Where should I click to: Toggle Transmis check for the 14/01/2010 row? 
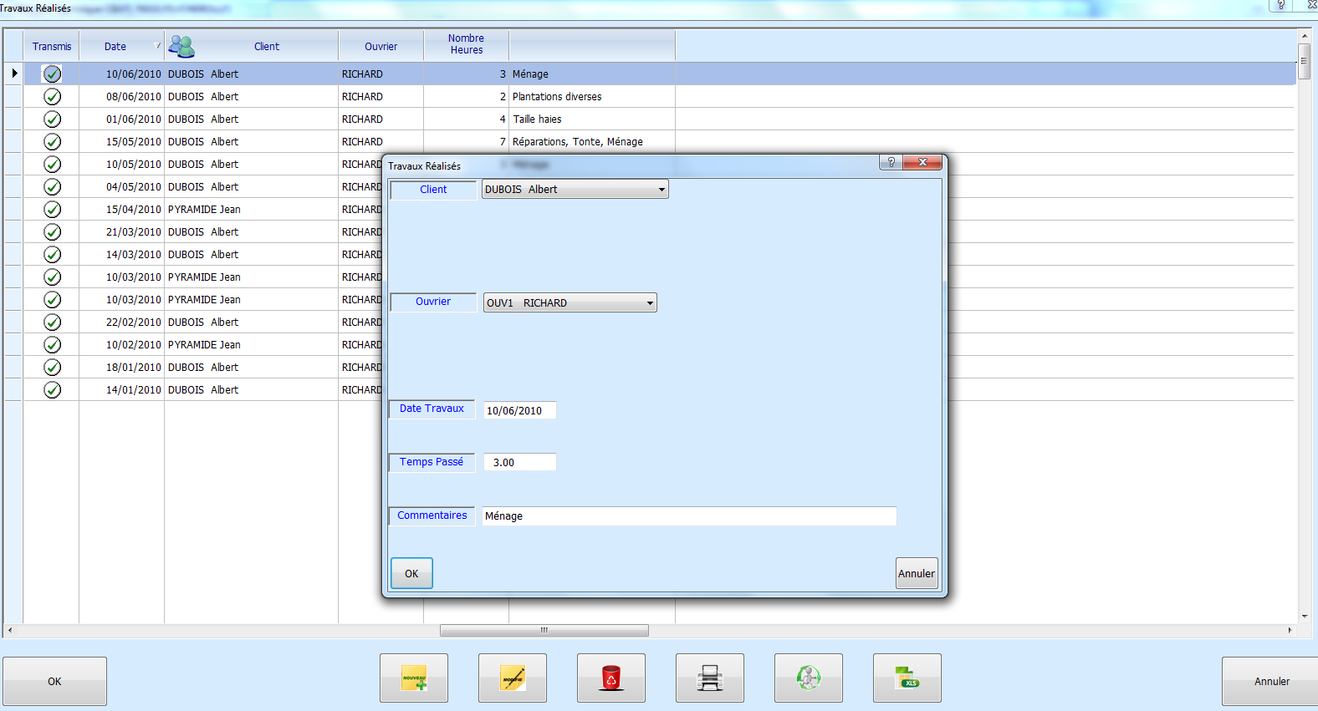(x=52, y=390)
